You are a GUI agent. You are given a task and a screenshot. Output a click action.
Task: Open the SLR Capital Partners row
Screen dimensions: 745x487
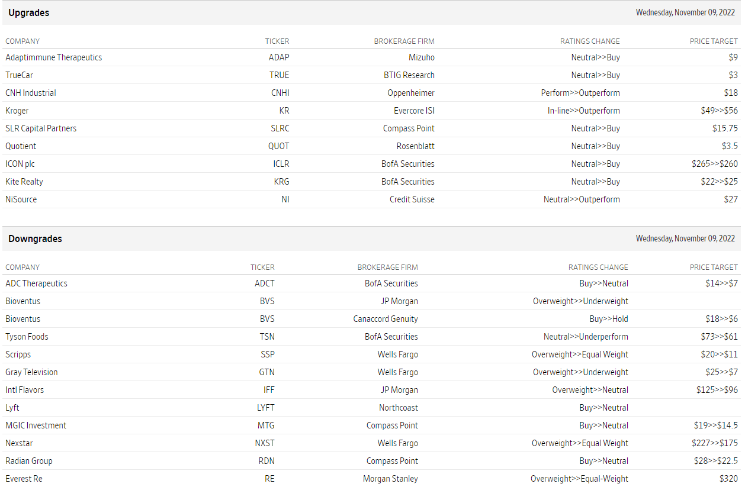41,128
